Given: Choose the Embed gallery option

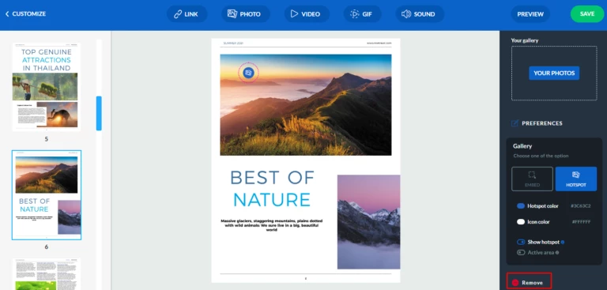Looking at the screenshot, I should (x=532, y=179).
